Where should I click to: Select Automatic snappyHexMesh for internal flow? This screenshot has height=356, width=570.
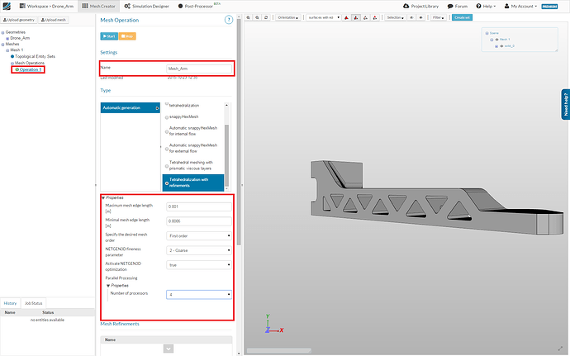[166, 133]
